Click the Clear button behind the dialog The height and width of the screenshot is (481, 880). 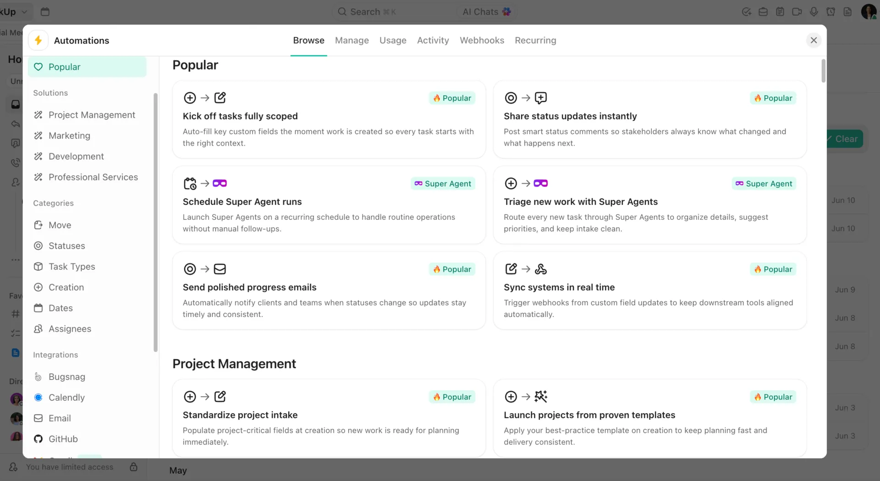(x=845, y=139)
